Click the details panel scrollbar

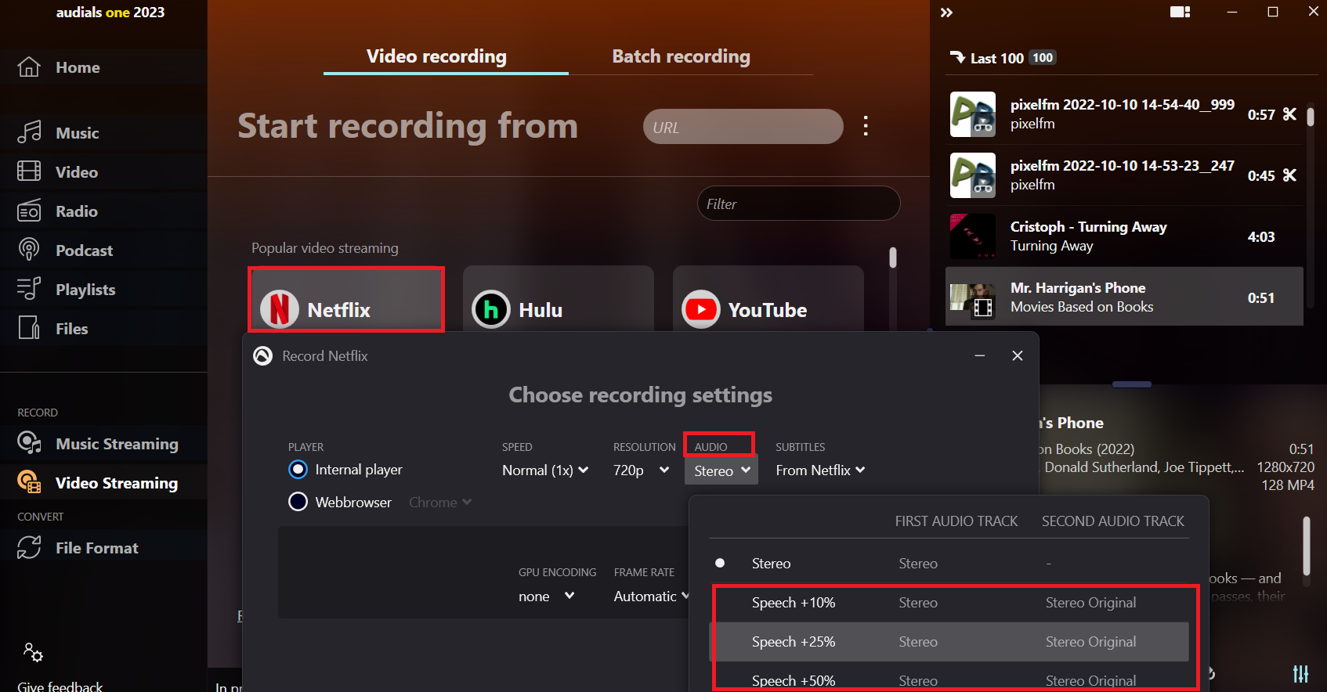pos(1307,546)
